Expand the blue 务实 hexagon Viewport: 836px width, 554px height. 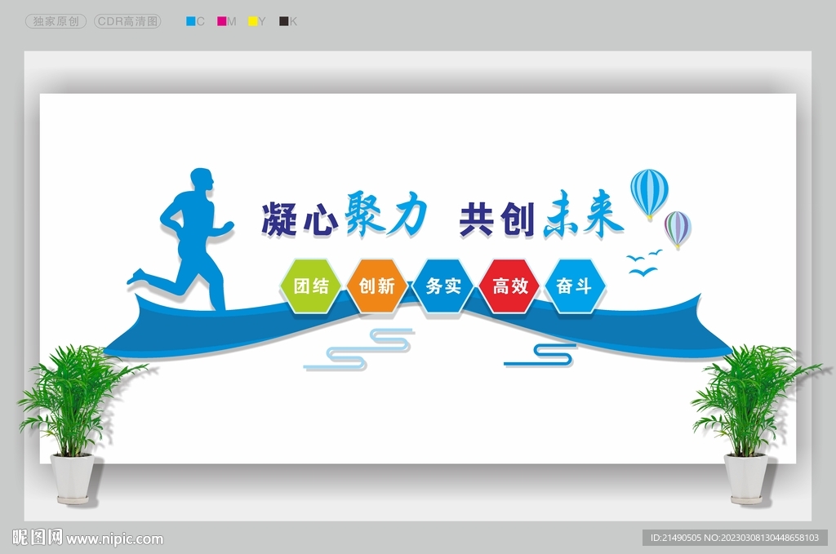(442, 286)
